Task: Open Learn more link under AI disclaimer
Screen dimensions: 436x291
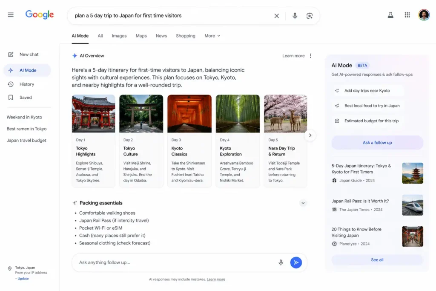Action: [216, 279]
